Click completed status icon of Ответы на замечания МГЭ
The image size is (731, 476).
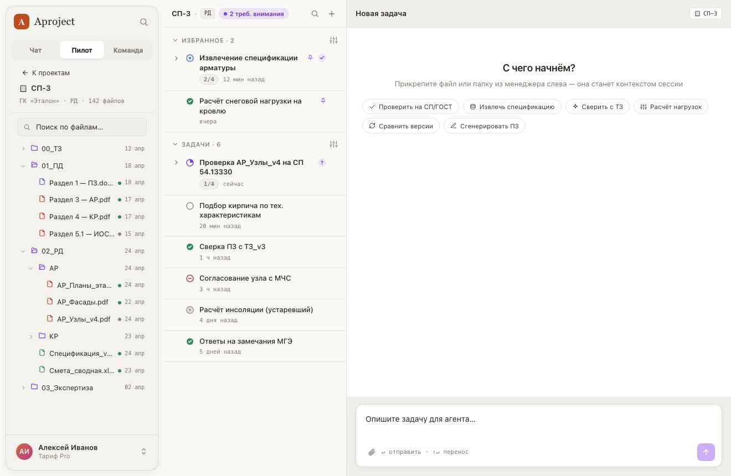point(190,342)
